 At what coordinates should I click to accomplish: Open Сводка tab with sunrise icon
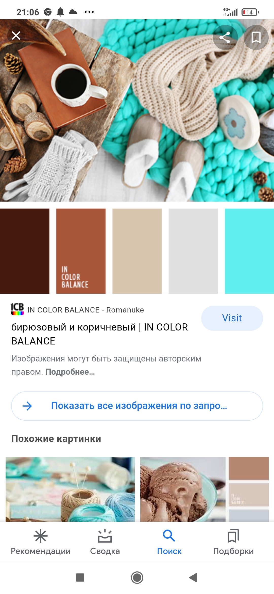105,542
